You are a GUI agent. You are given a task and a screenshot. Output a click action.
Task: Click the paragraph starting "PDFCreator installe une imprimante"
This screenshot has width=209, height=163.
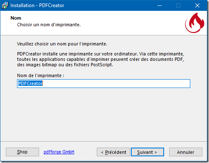pos(101,59)
